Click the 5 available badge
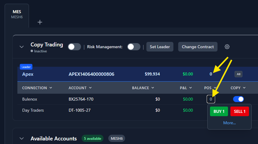 click(x=92, y=139)
